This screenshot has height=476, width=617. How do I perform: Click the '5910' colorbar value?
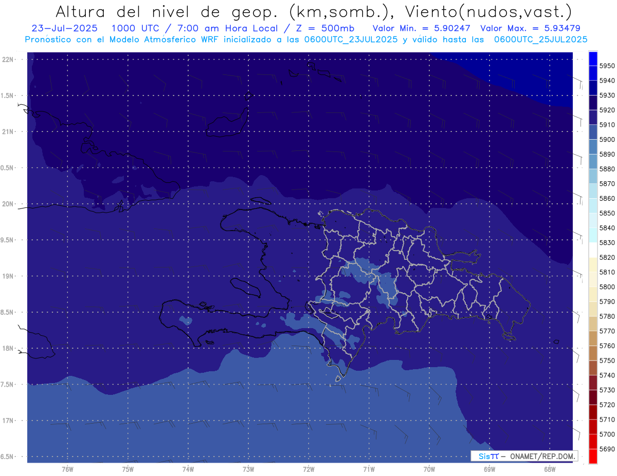tap(607, 125)
